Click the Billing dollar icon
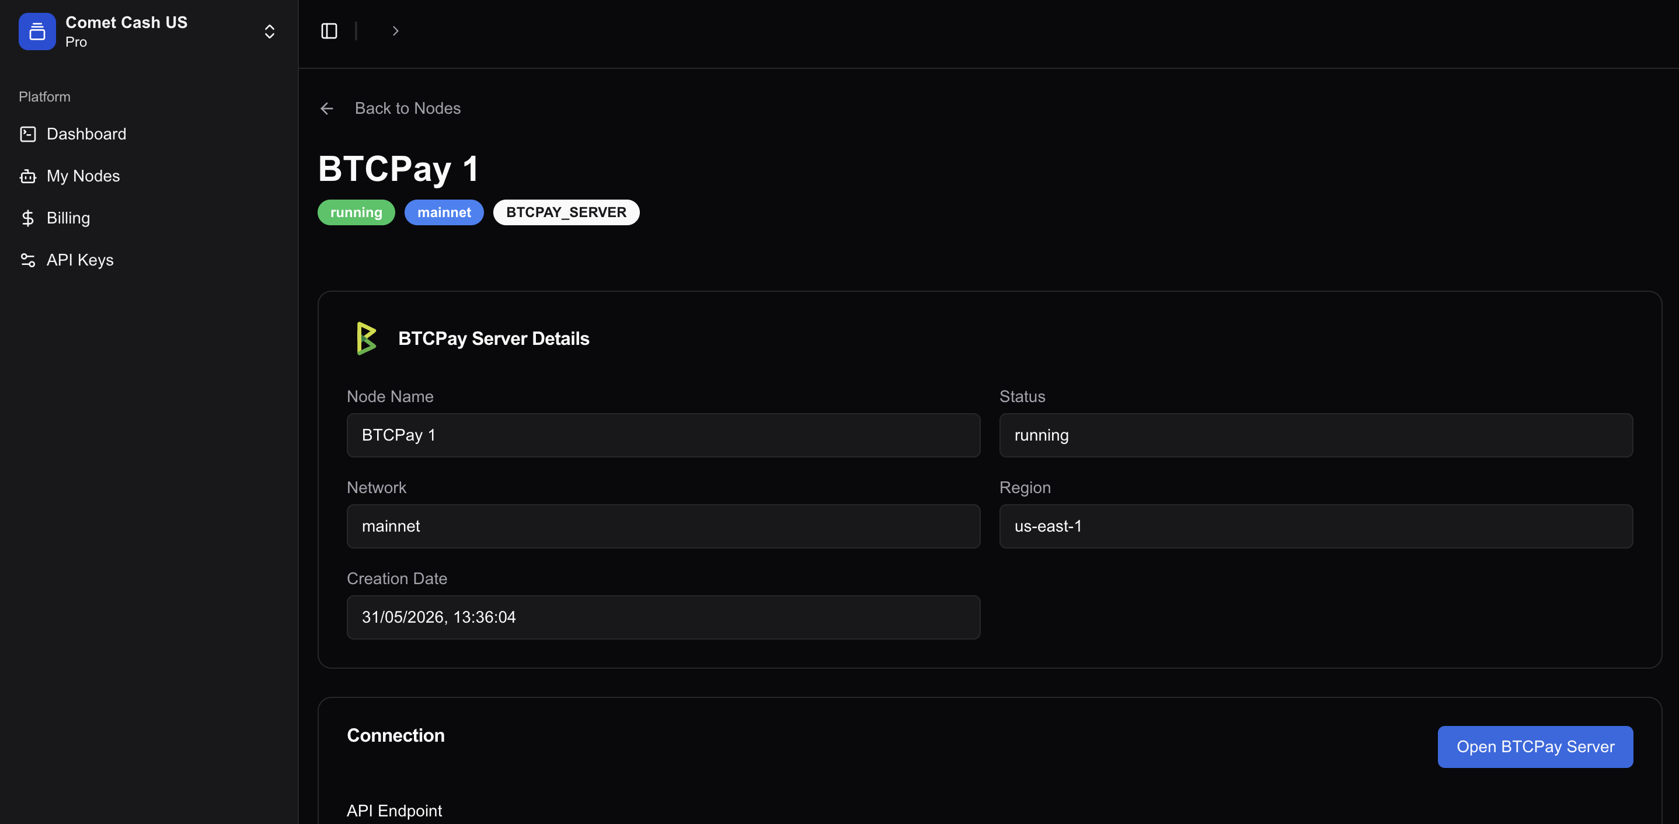1679x824 pixels. 28,218
